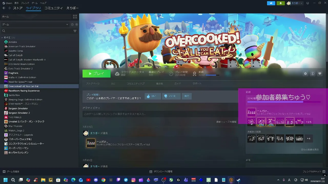The height and width of the screenshot is (184, 328).
Task: Select Sleeping Dogs: Definitive Edition
Action: pyautogui.click(x=25, y=99)
